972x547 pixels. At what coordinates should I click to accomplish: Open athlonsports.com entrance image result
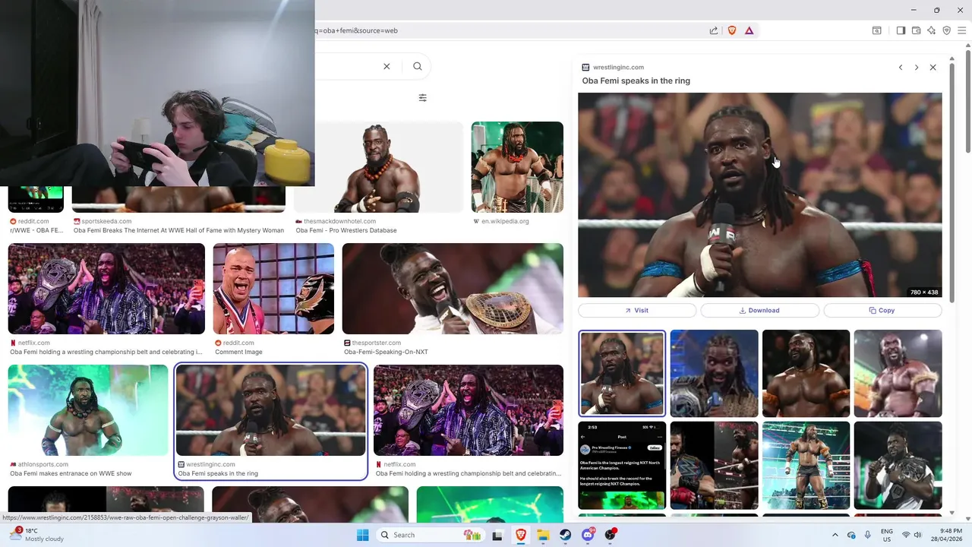coord(88,410)
